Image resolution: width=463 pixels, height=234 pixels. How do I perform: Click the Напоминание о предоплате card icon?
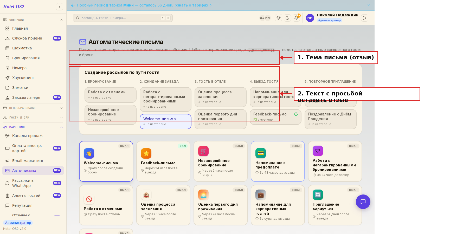261,153
